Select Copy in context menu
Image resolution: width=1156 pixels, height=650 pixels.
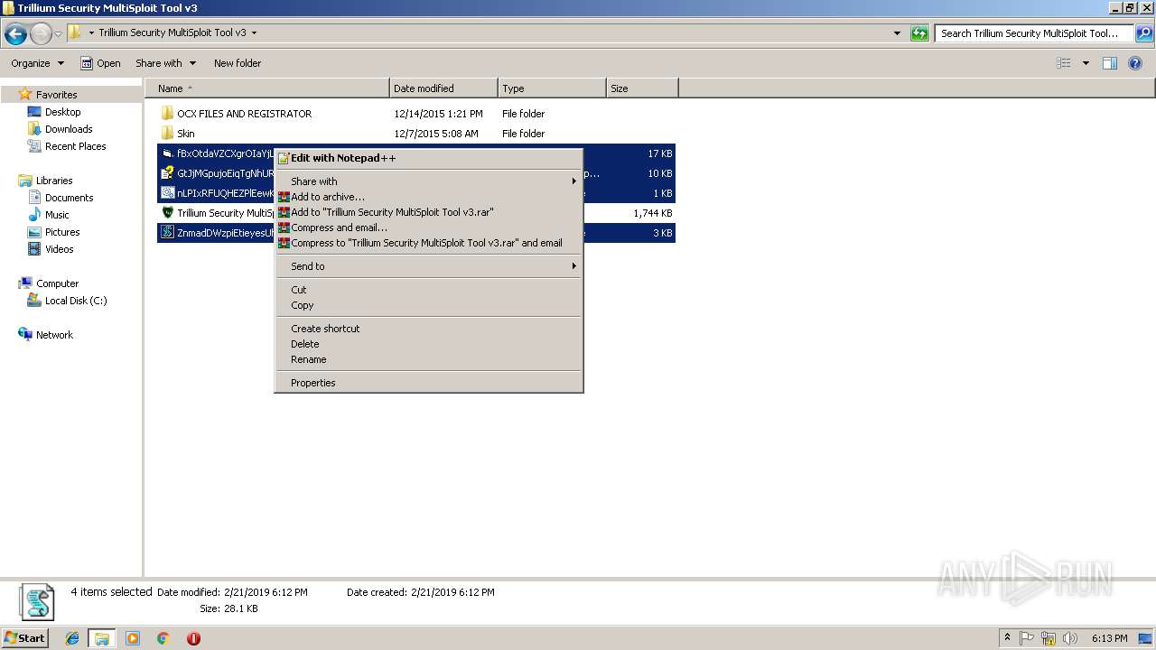429,305
